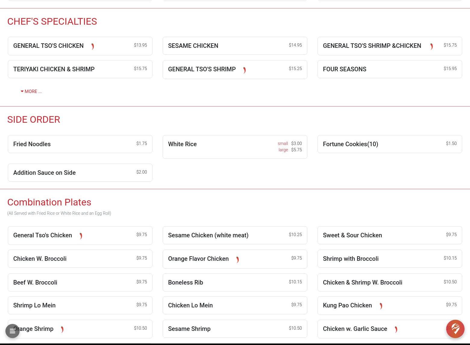470x345 pixels.
Task: Select Addition Sauce on Side
Action: (80, 173)
